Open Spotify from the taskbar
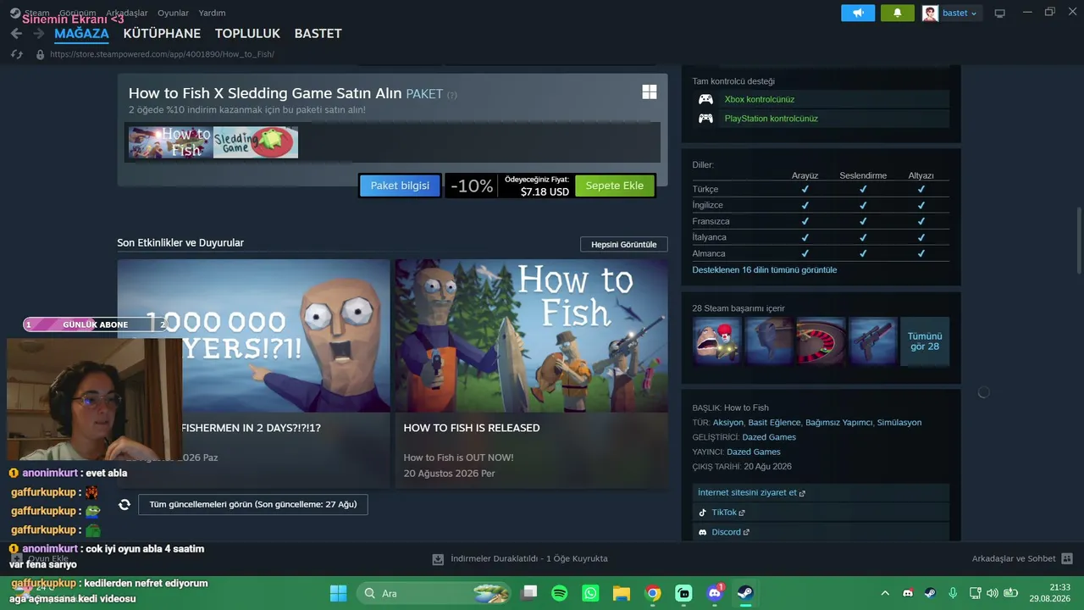 point(560,593)
